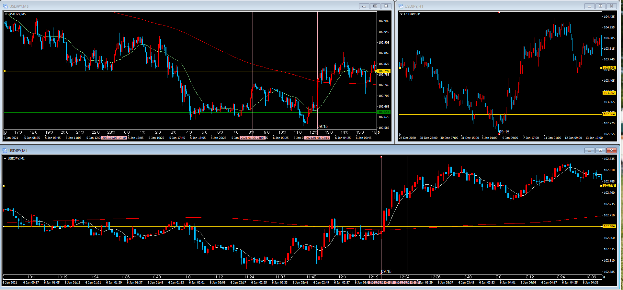Image resolution: width=623 pixels, height=290 pixels.
Task: Click the 09:15 text label on H1 chart
Action: click(x=504, y=132)
